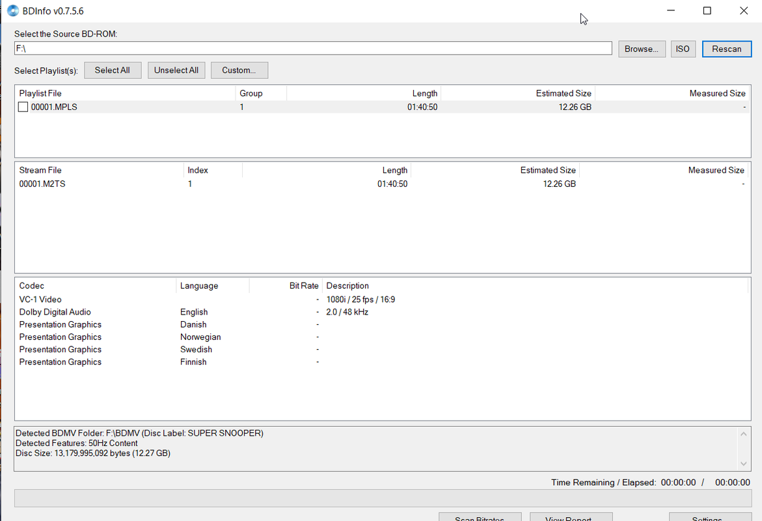Select the VC-1 Video codec row
762x521 pixels.
tap(382, 300)
